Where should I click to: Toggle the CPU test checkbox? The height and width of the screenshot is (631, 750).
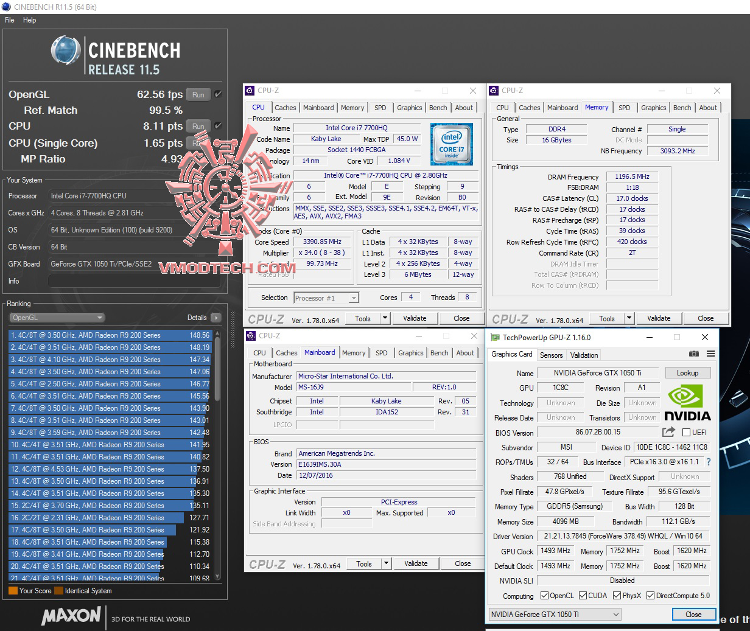(x=218, y=126)
